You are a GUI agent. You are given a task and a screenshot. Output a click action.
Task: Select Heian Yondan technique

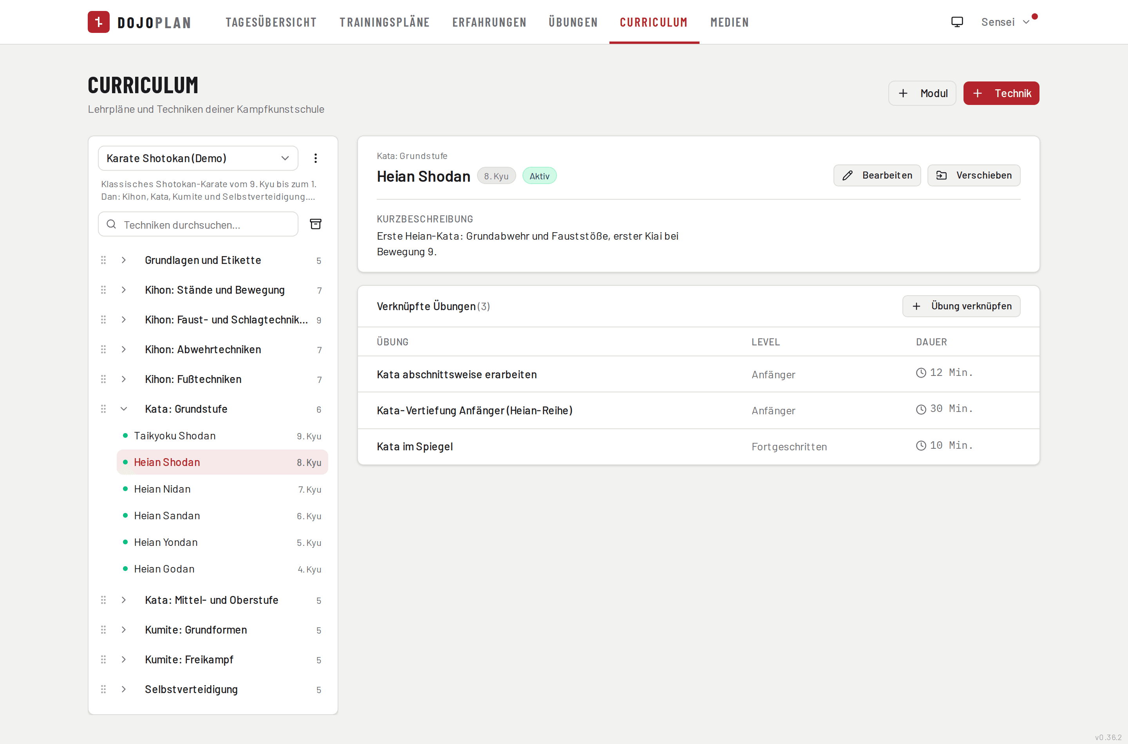222,542
